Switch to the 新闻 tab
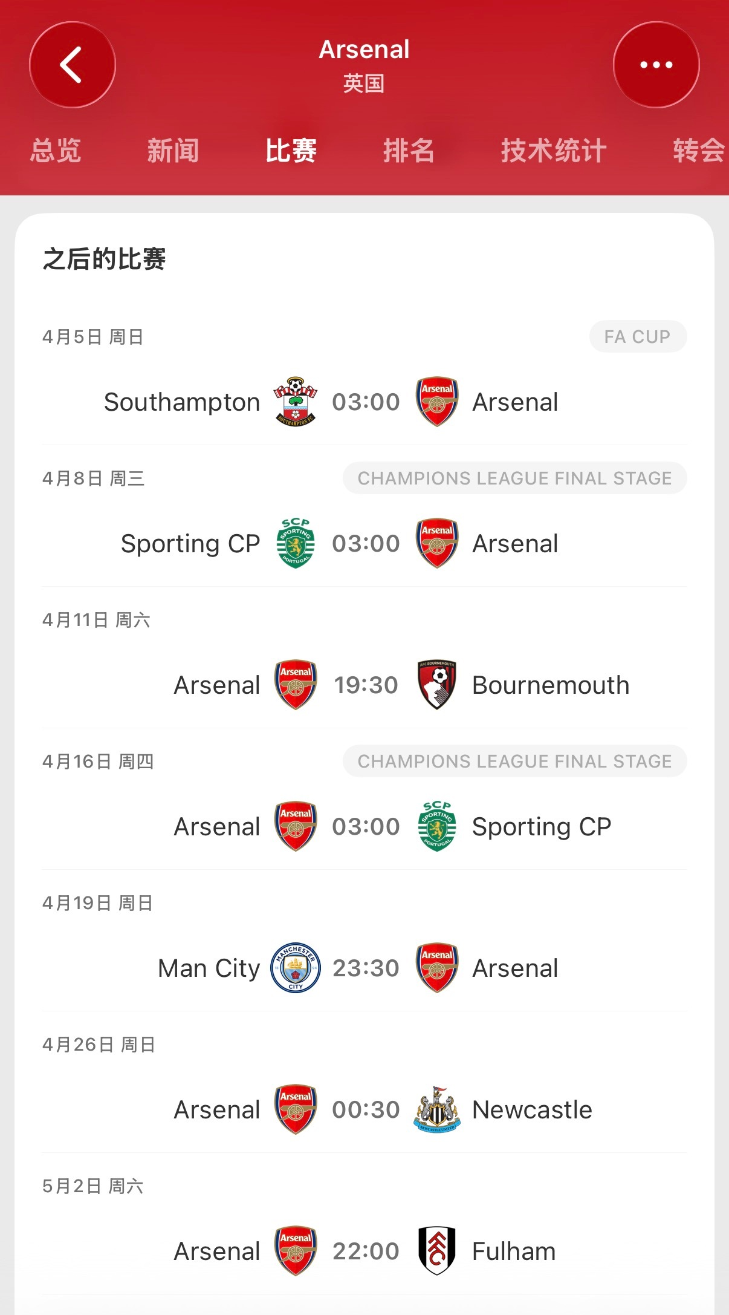The image size is (729, 1315). click(173, 151)
